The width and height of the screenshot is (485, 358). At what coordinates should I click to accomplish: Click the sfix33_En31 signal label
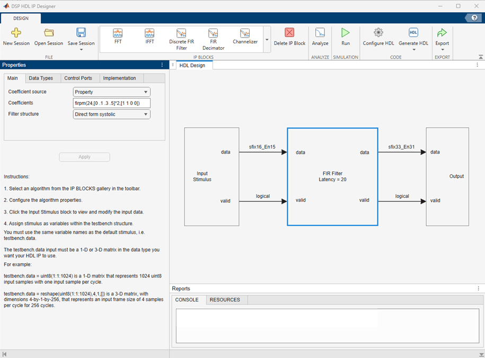[x=401, y=147]
